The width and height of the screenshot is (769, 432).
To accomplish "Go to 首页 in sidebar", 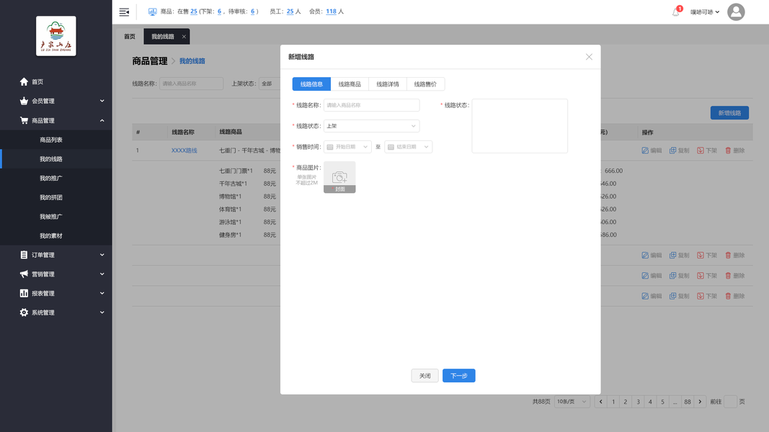I will tap(56, 82).
